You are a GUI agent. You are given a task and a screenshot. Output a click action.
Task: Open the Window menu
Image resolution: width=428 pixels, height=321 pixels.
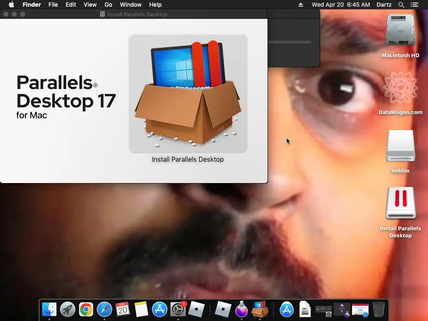point(131,5)
